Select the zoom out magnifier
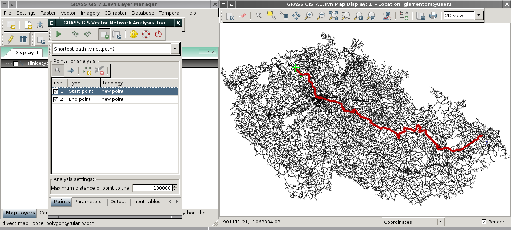This screenshot has height=230, width=511. (x=321, y=16)
